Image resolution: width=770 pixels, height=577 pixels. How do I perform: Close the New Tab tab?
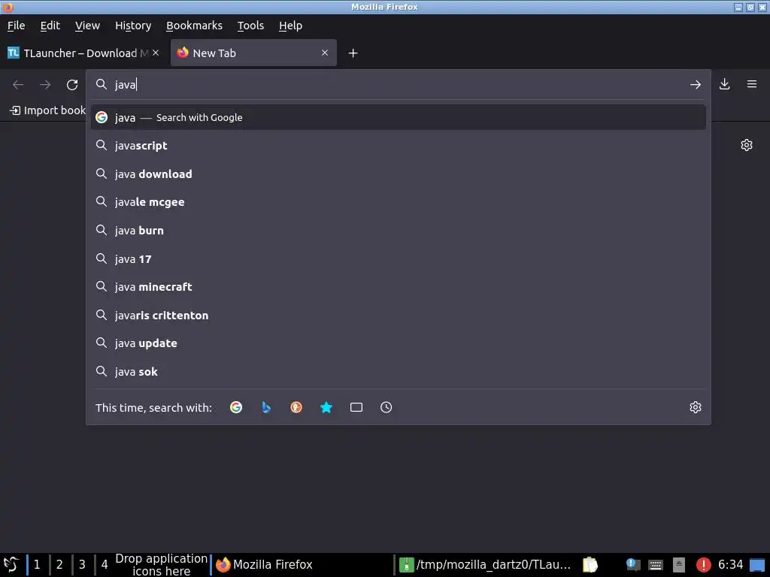(325, 53)
